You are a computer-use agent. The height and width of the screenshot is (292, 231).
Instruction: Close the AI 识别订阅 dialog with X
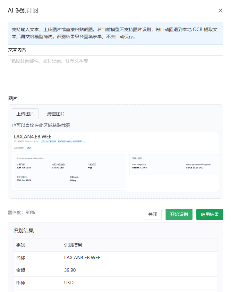220,11
